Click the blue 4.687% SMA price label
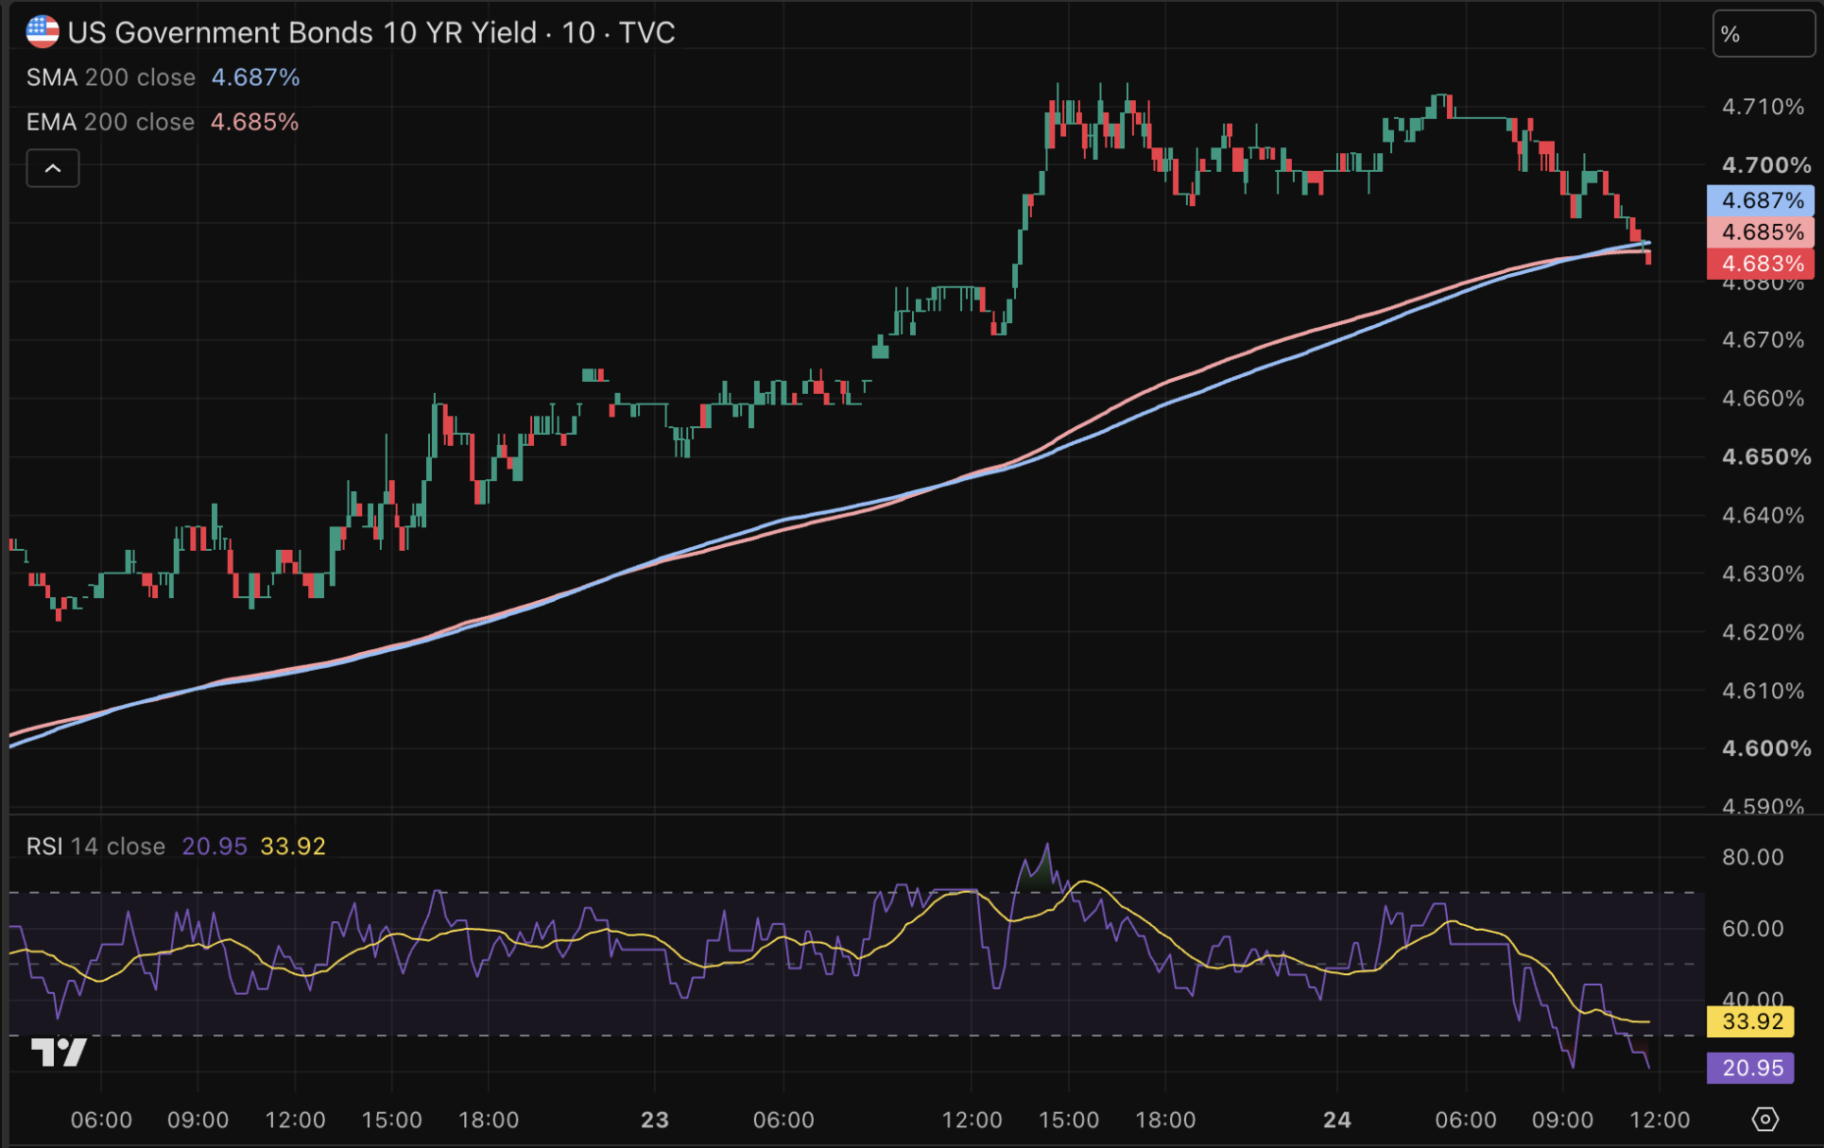Image resolution: width=1824 pixels, height=1148 pixels. [1761, 200]
